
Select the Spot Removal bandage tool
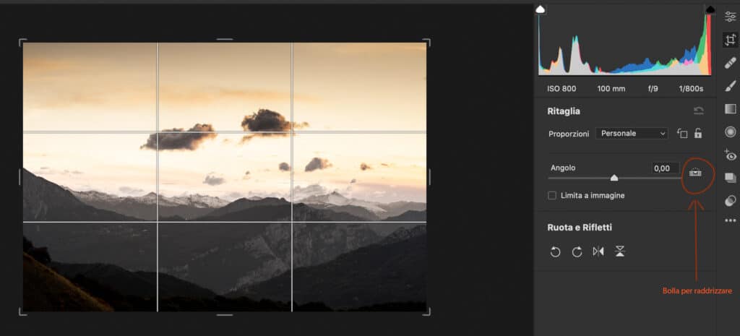731,63
